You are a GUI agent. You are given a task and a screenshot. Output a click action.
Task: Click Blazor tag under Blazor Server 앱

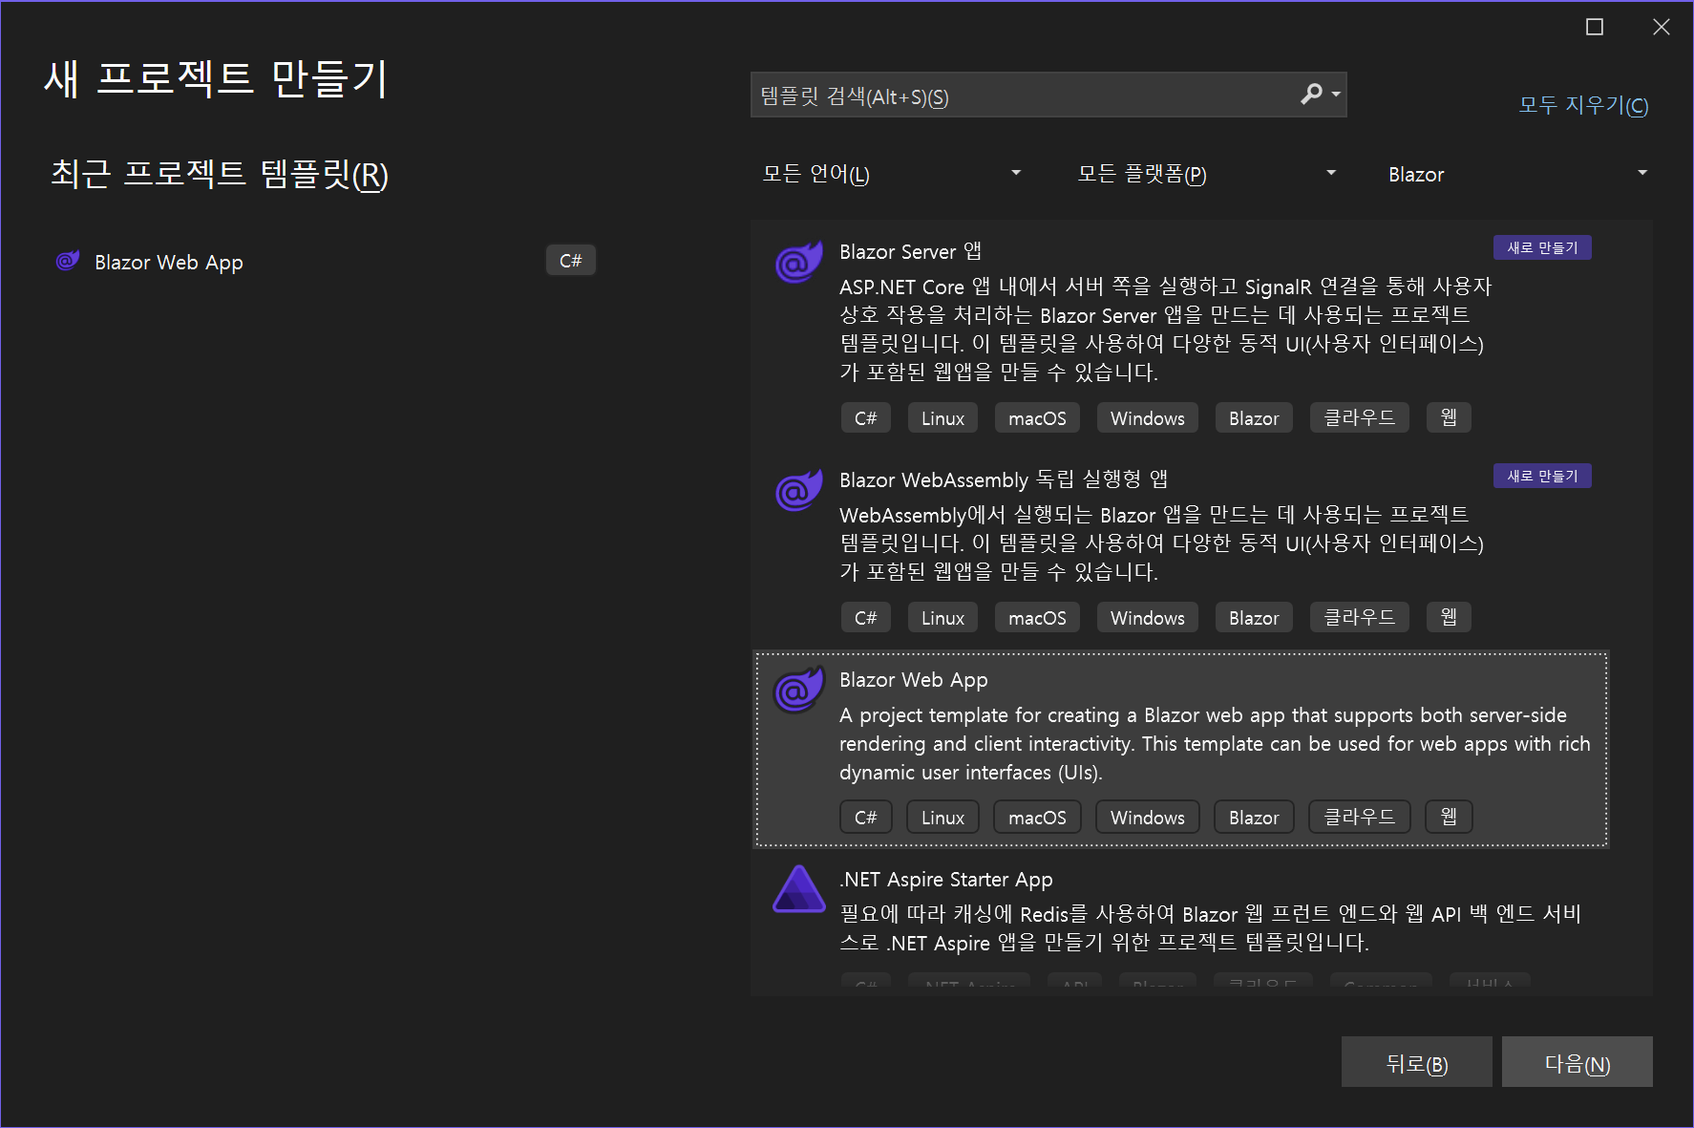tap(1254, 418)
